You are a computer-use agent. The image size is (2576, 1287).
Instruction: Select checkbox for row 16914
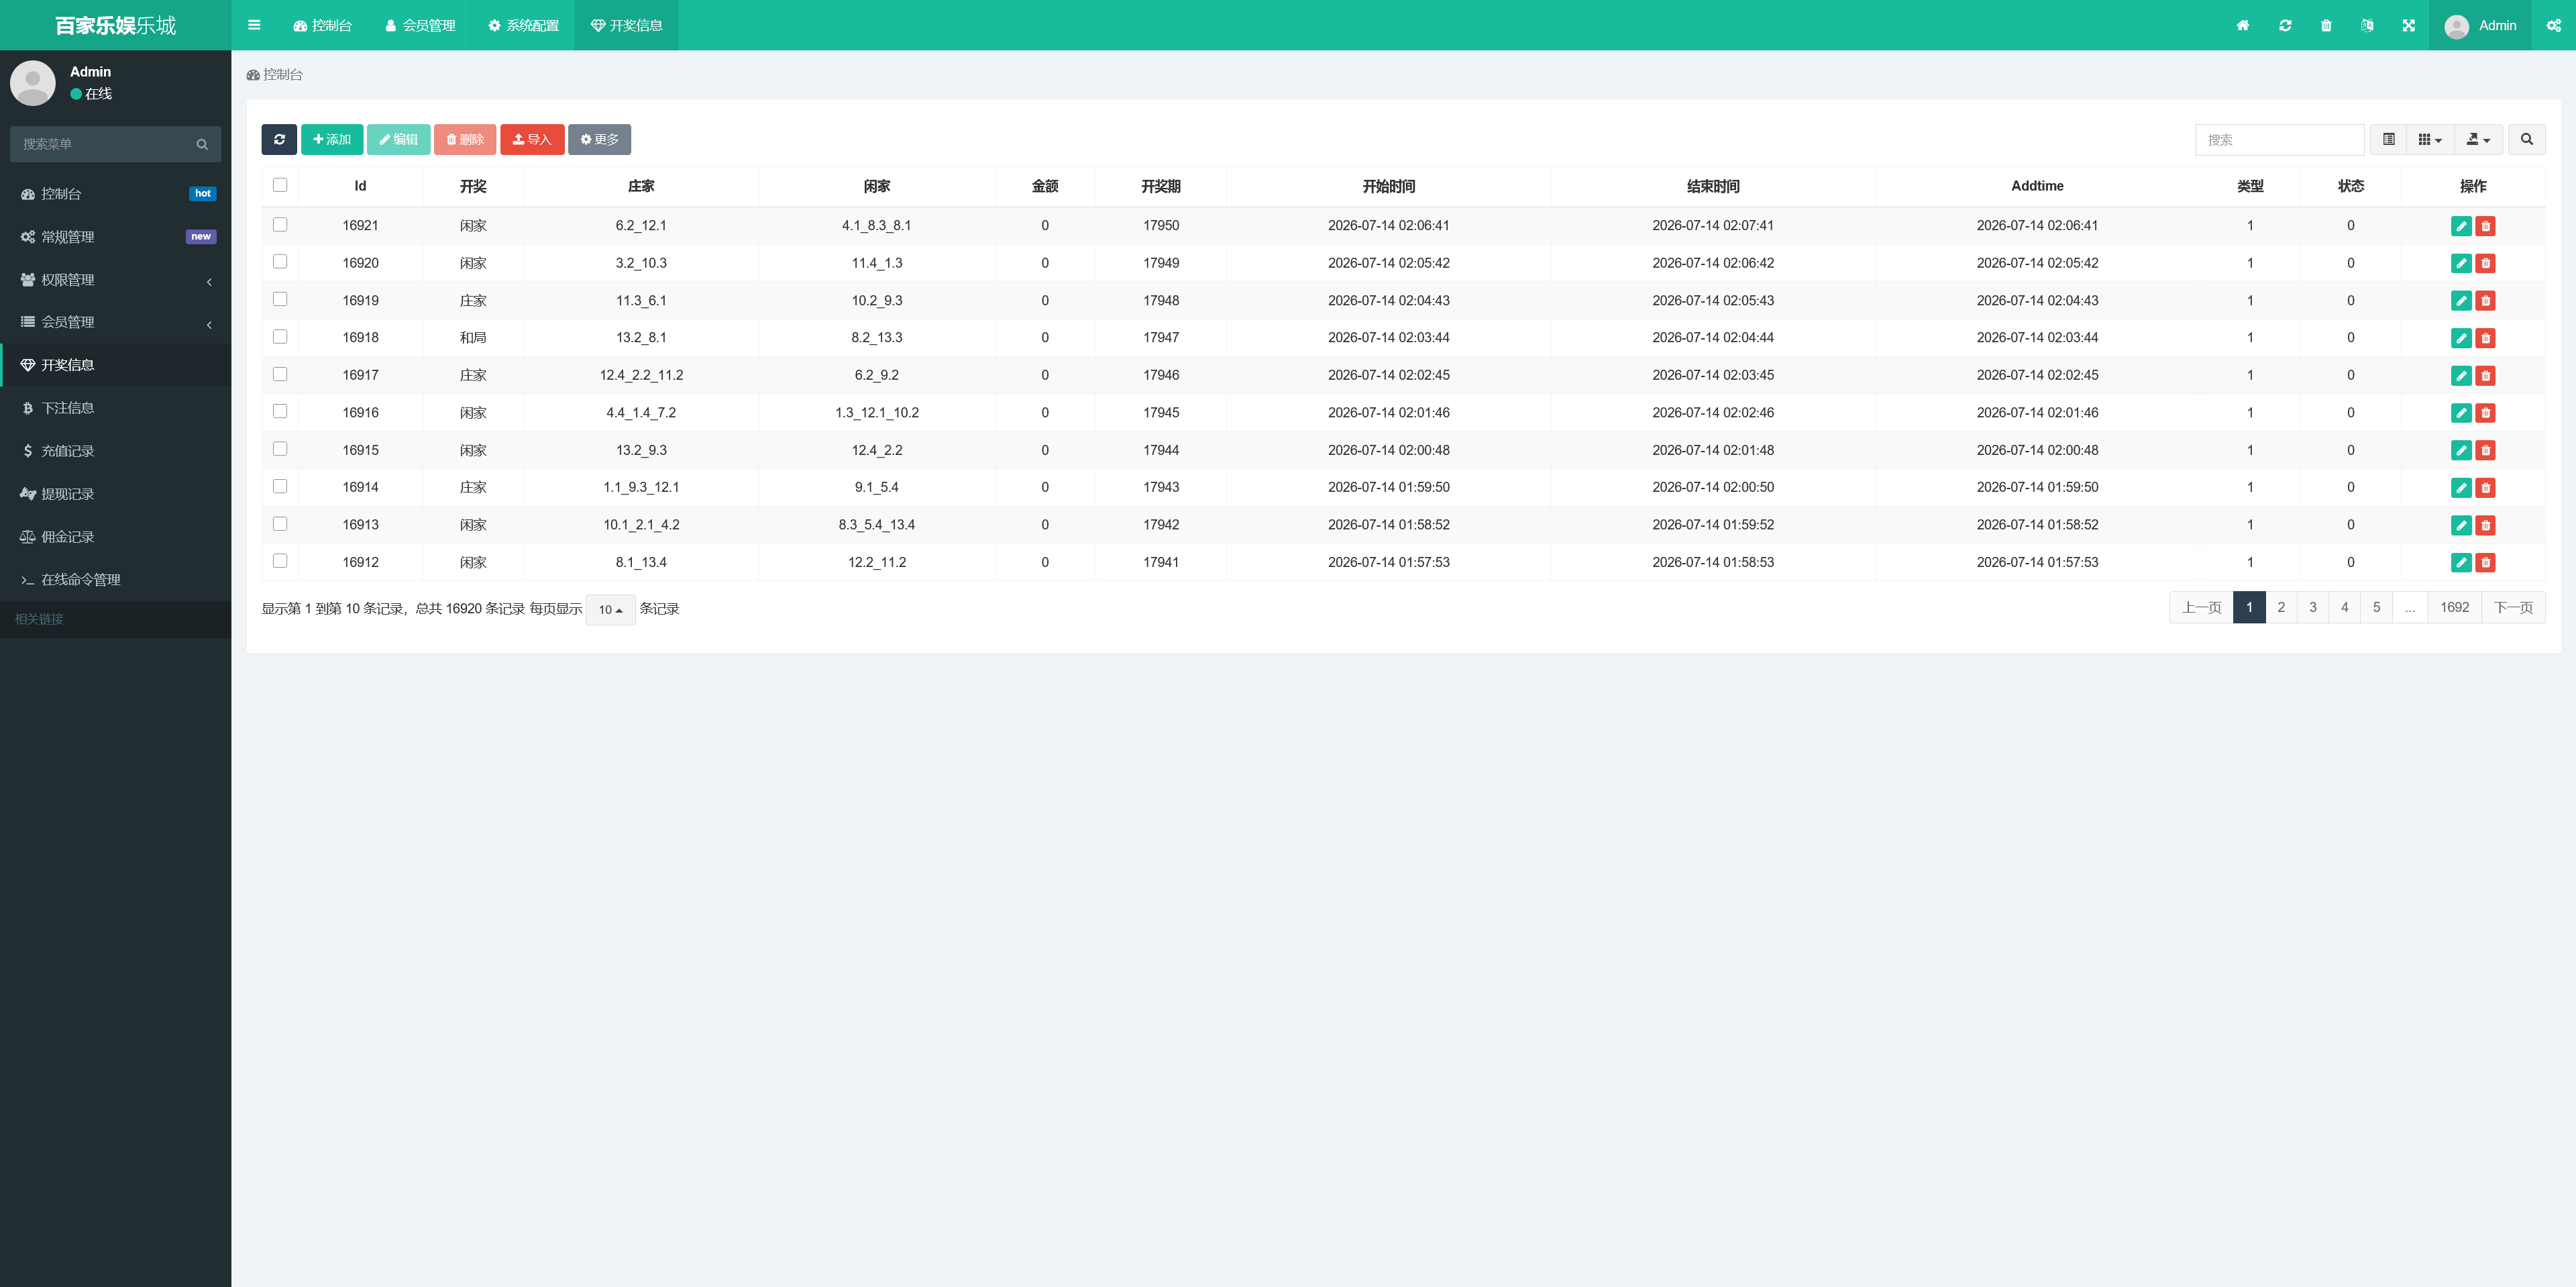click(280, 486)
